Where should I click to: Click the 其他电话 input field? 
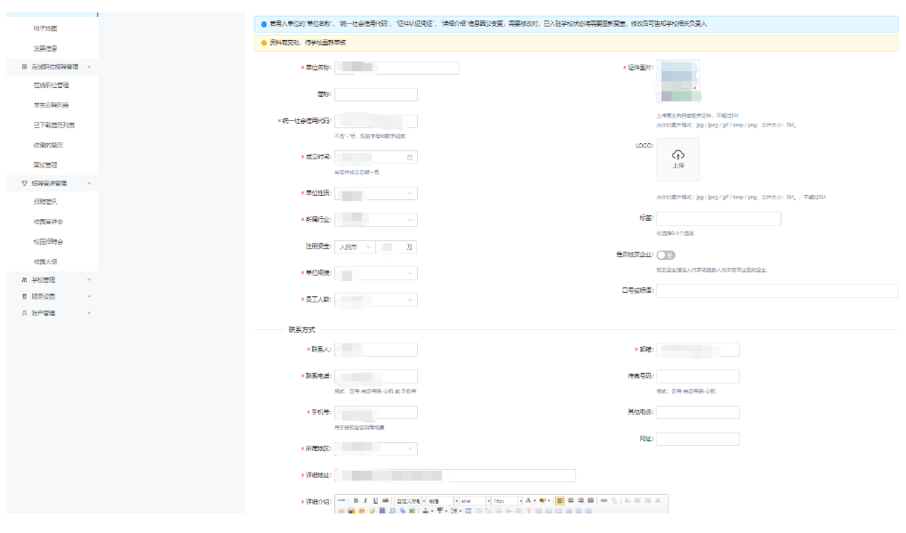point(698,412)
